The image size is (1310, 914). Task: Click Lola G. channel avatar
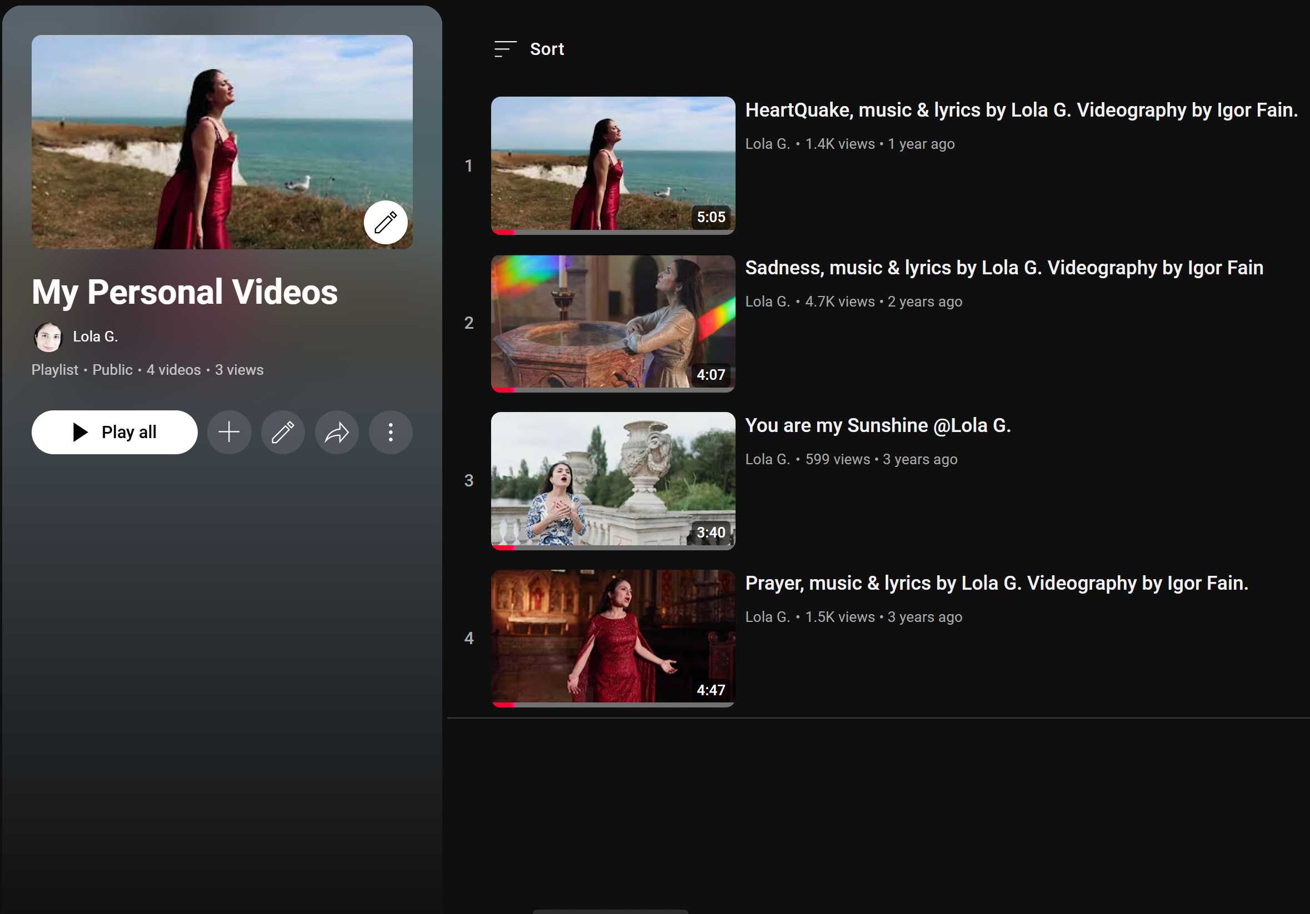click(48, 337)
